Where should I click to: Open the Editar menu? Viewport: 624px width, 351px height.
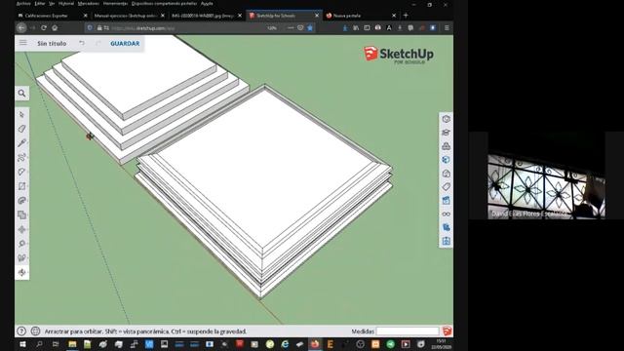point(40,4)
